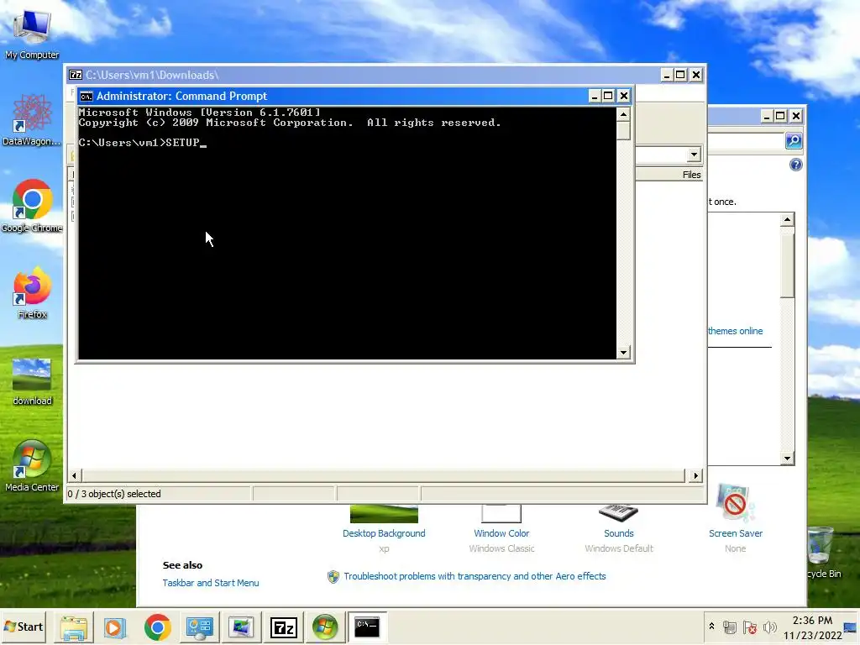Click the 7-Zip horizontal scrollbar right arrow

click(x=695, y=475)
